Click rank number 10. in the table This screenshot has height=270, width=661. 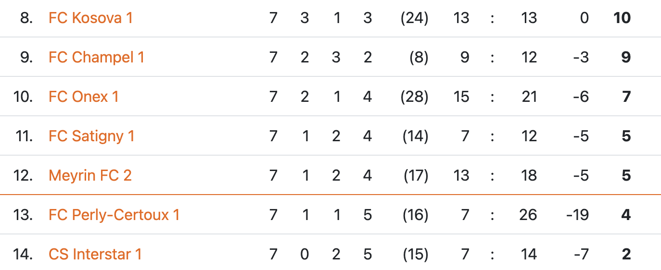click(23, 97)
